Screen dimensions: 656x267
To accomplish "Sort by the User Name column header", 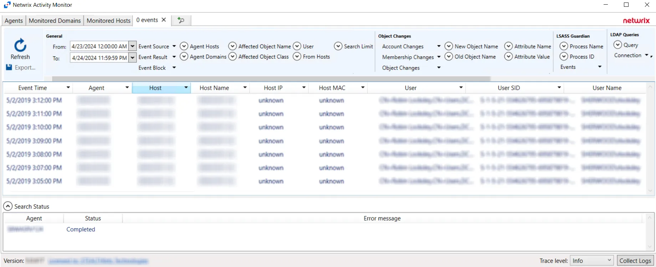I will (607, 88).
